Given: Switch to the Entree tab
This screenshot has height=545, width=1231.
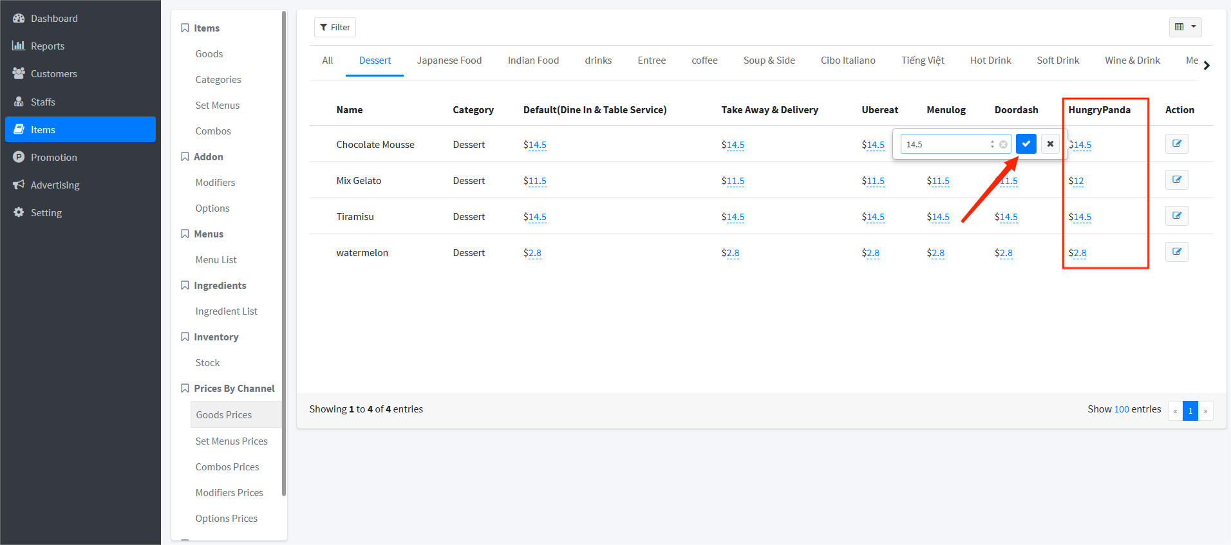Looking at the screenshot, I should pos(652,60).
